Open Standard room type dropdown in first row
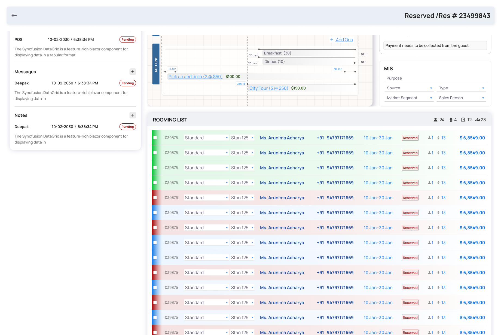This screenshot has width=501, height=335. coord(206,138)
